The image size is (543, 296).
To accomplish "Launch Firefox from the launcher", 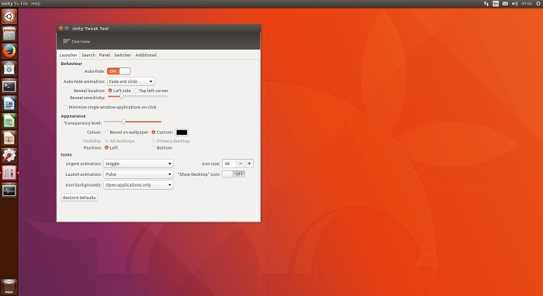I will pyautogui.click(x=9, y=51).
